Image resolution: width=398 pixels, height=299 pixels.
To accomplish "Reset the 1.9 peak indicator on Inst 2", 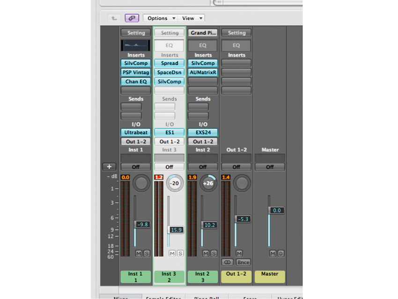I will 192,177.
